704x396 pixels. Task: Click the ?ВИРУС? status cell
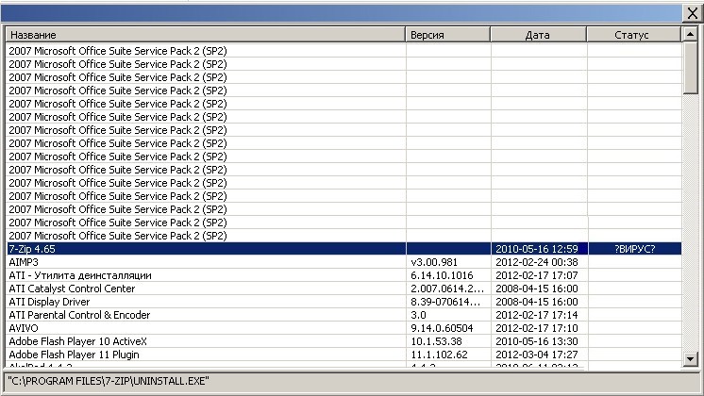coord(635,249)
